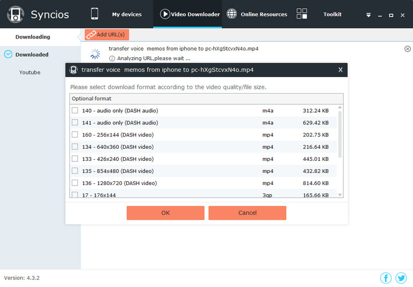Click the 216.64 KB file size
Viewport: 413px width, 287px height.
315,147
